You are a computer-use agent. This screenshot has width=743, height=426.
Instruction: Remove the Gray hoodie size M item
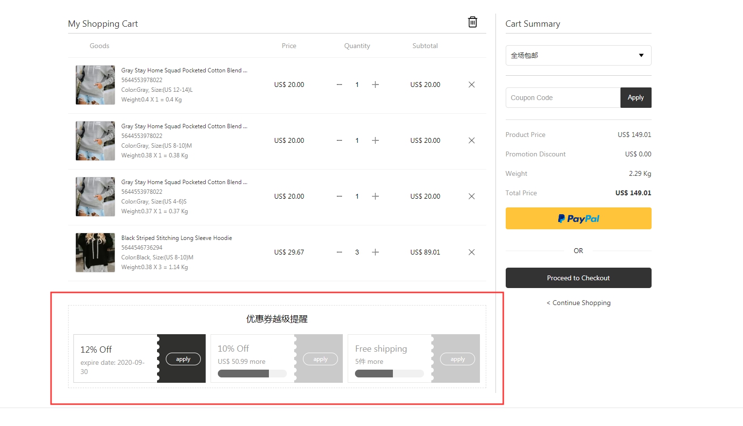471,140
